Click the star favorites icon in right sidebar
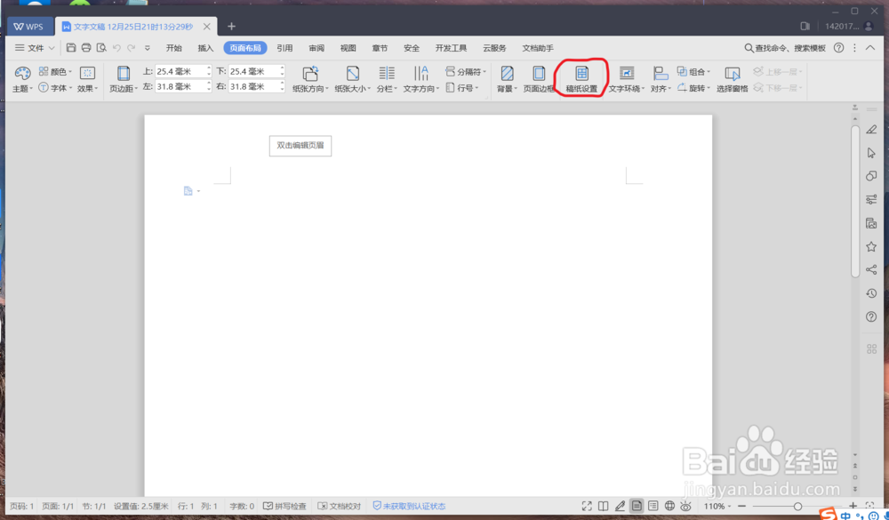Image resolution: width=889 pixels, height=520 pixels. coord(871,246)
